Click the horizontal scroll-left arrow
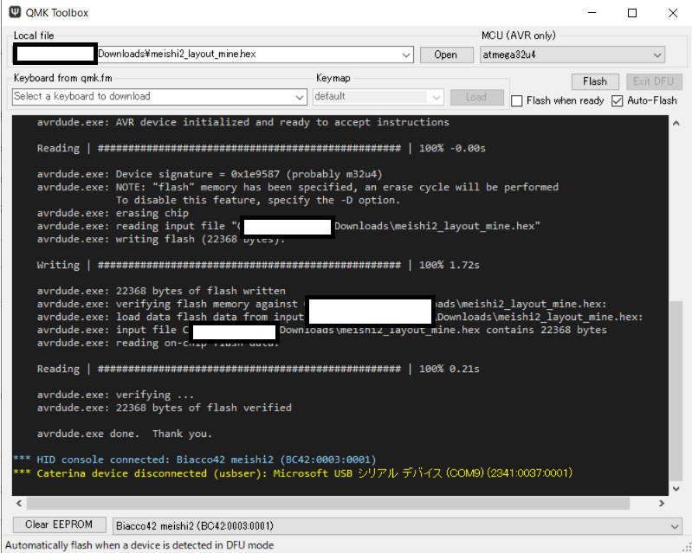The width and height of the screenshot is (692, 553). click(19, 503)
